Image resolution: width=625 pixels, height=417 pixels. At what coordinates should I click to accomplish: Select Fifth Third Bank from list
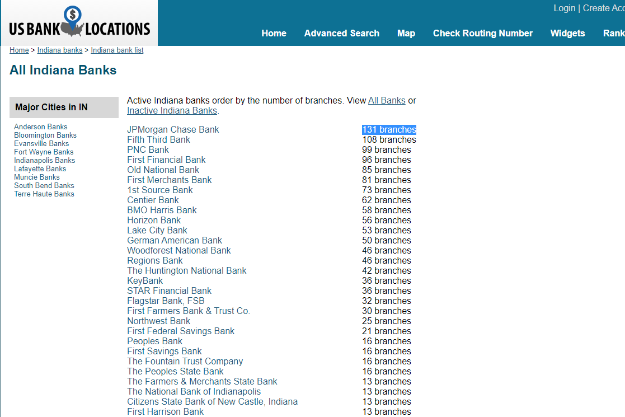(x=158, y=139)
